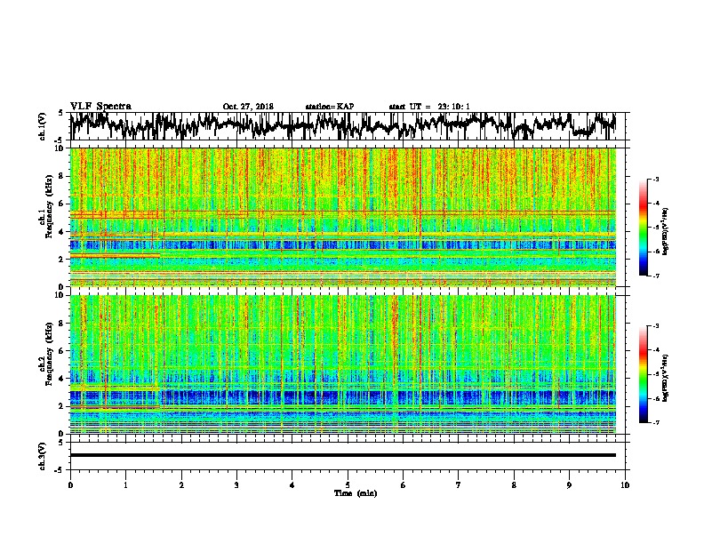Click the time axis tick label "3"
The height and width of the screenshot is (544, 704).
pos(236,485)
